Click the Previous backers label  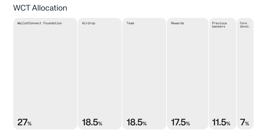click(219, 25)
